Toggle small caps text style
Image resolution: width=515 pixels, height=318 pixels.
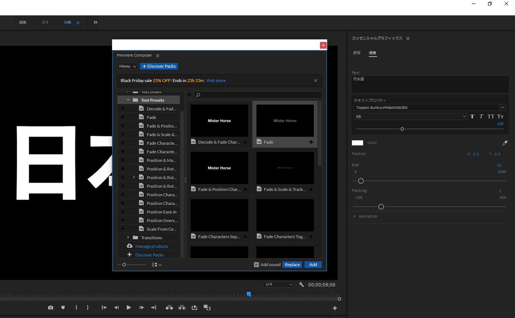point(500,116)
